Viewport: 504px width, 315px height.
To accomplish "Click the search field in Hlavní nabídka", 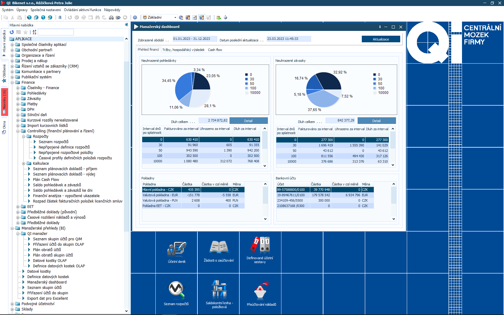I will pyautogui.click(x=56, y=32).
